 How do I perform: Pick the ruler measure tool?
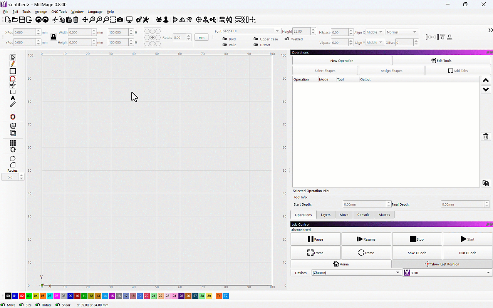[13, 104]
